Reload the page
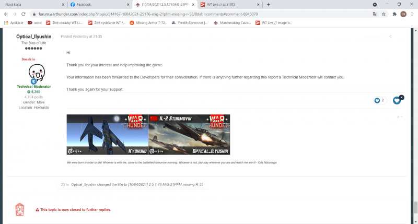The image size is (418, 224). [x=25, y=14]
